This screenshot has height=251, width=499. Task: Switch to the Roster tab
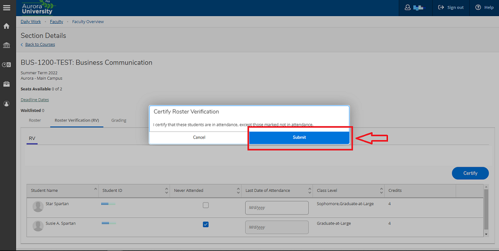pos(35,120)
